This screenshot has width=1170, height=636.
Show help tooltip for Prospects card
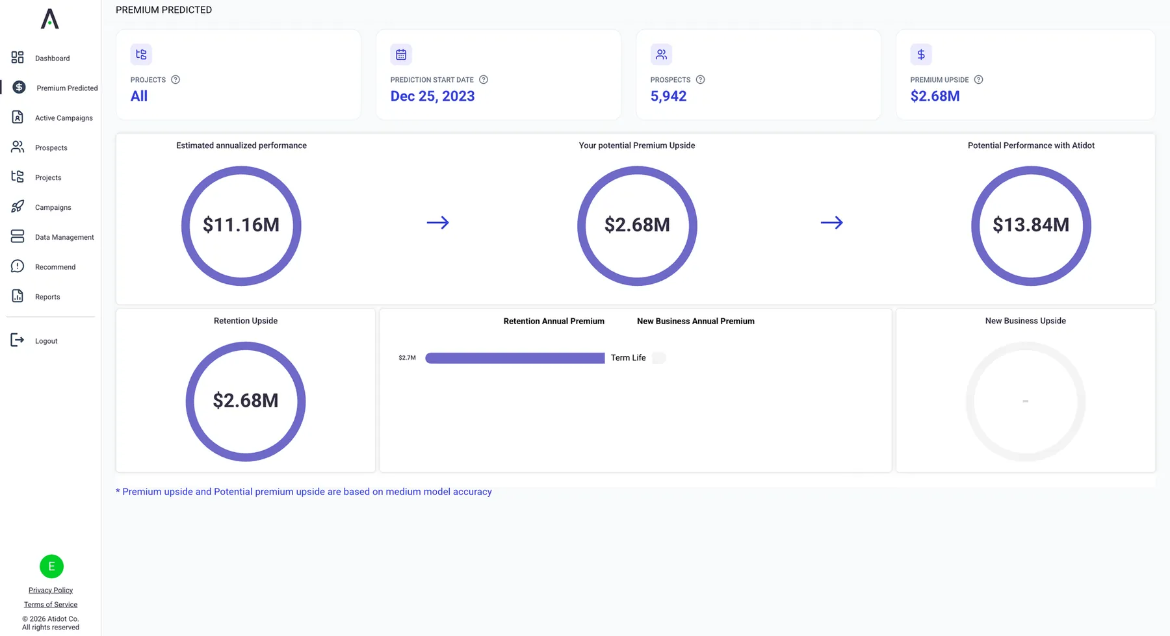[700, 80]
